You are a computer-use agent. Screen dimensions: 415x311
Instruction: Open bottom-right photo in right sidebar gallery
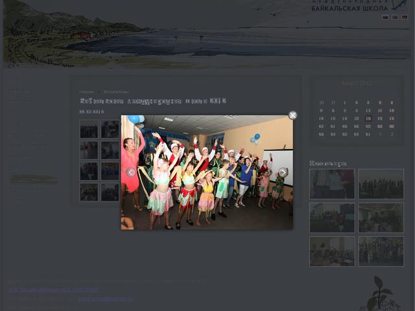[381, 251]
